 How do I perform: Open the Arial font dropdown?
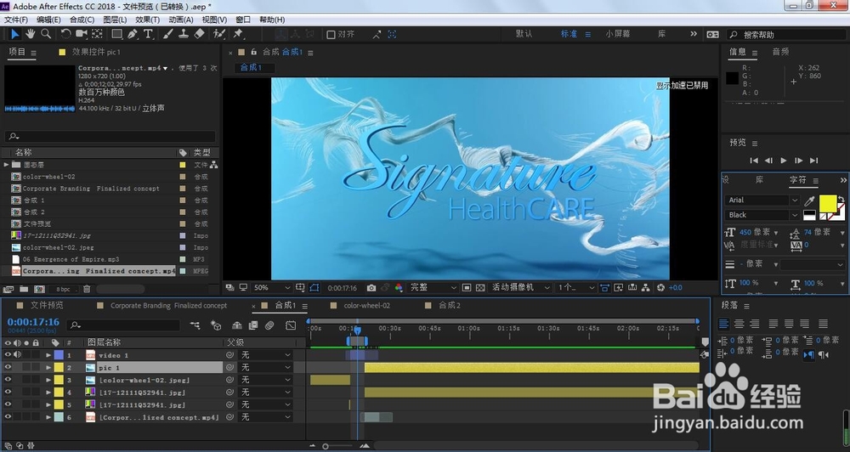[x=762, y=200]
